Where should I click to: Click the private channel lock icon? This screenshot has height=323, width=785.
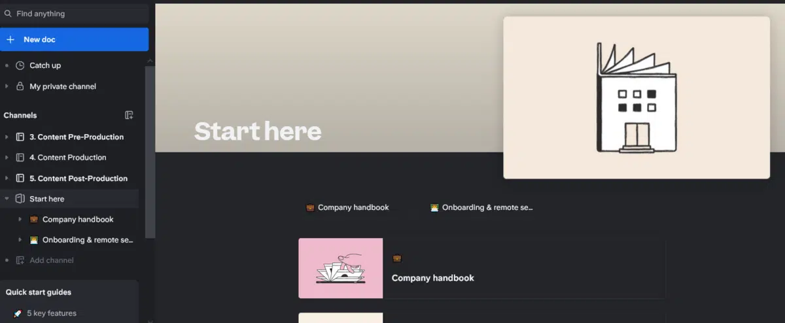point(20,86)
